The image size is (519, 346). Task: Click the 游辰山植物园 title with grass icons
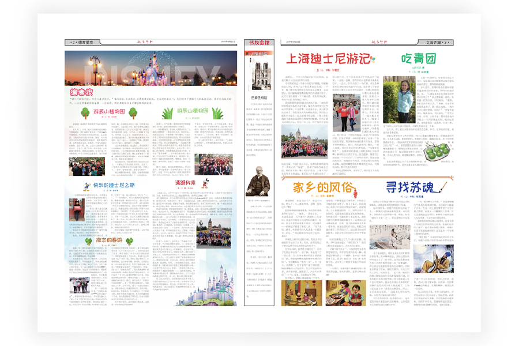pyautogui.click(x=192, y=111)
